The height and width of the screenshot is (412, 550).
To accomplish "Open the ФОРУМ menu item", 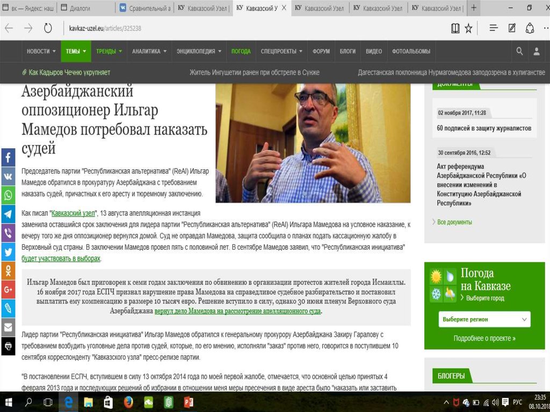I will coord(321,52).
